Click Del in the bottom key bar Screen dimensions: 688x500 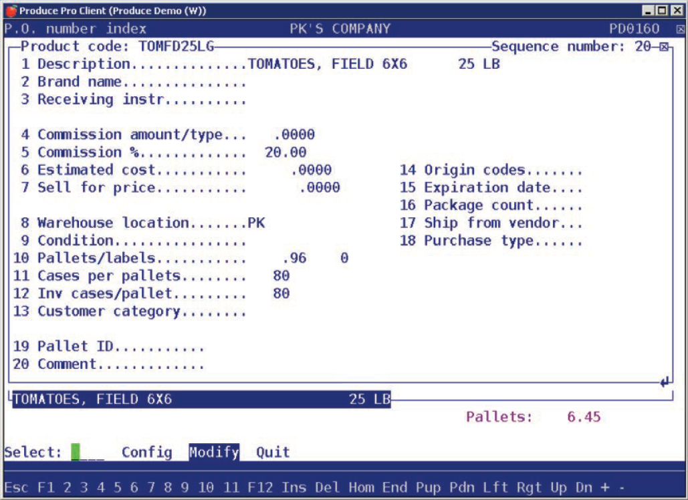pos(328,487)
